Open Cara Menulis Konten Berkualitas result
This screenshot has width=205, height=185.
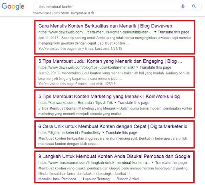coord(105,26)
